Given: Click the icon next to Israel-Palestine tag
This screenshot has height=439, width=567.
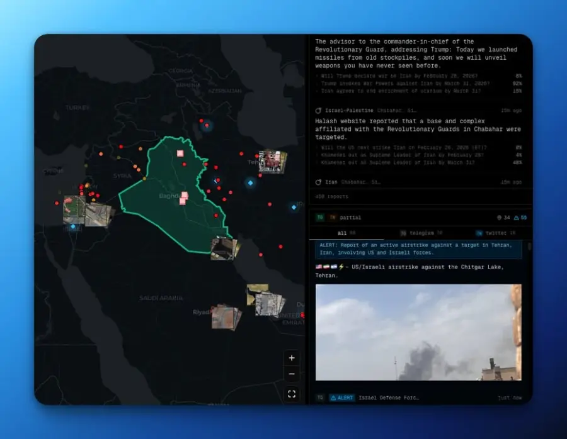Looking at the screenshot, I should [x=318, y=111].
